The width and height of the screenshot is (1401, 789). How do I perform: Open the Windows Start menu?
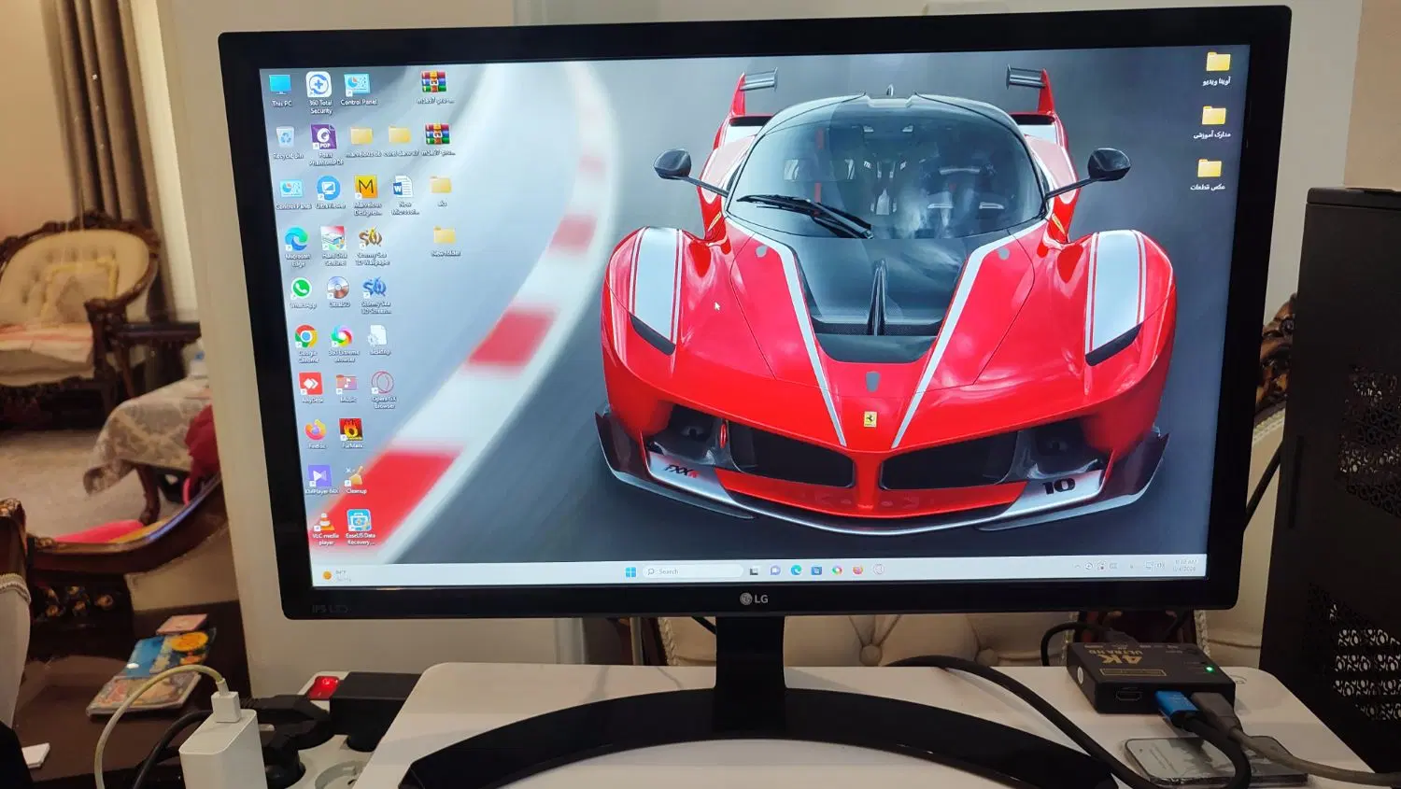tap(630, 571)
